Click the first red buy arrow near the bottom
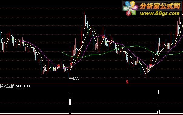The image size is (183, 115). click(x=59, y=66)
